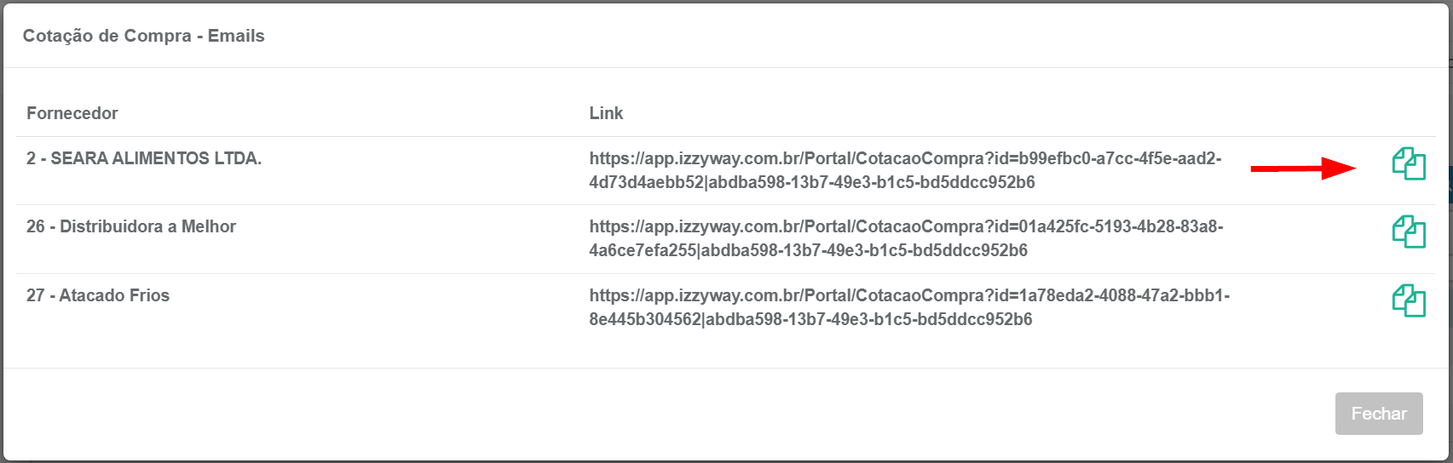Click the Link column header
1453x463 pixels.
pyautogui.click(x=606, y=113)
